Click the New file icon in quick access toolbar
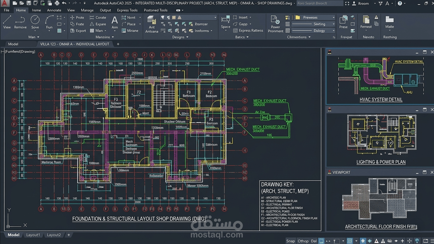 (x=15, y=3)
